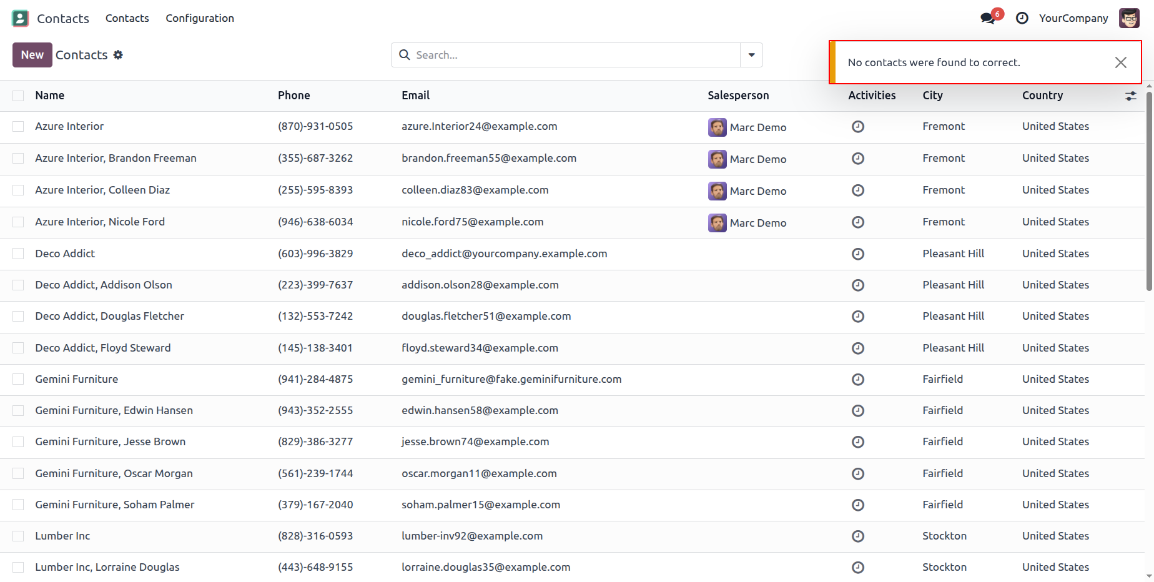Image resolution: width=1154 pixels, height=582 pixels.
Task: Check the Colleen Diaz row checkbox
Action: [x=18, y=190]
